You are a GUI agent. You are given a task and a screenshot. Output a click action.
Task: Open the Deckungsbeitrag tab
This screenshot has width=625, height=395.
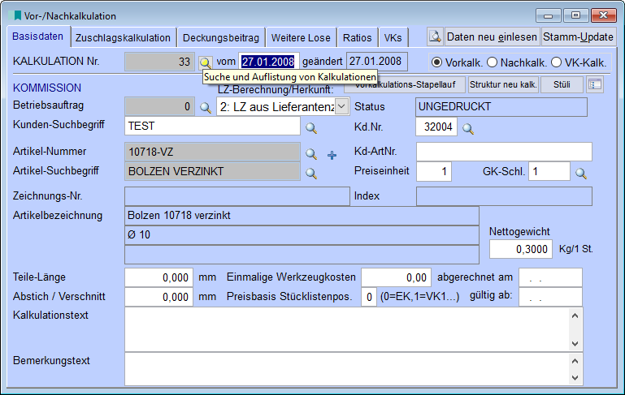click(220, 37)
